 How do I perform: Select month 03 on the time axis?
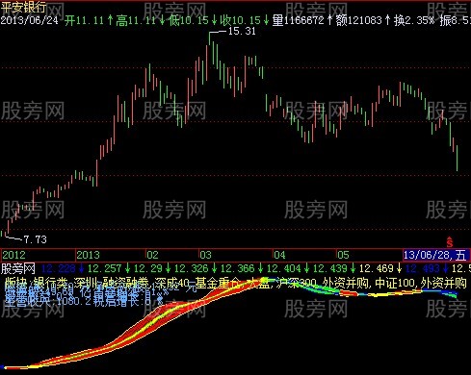pyautogui.click(x=205, y=255)
